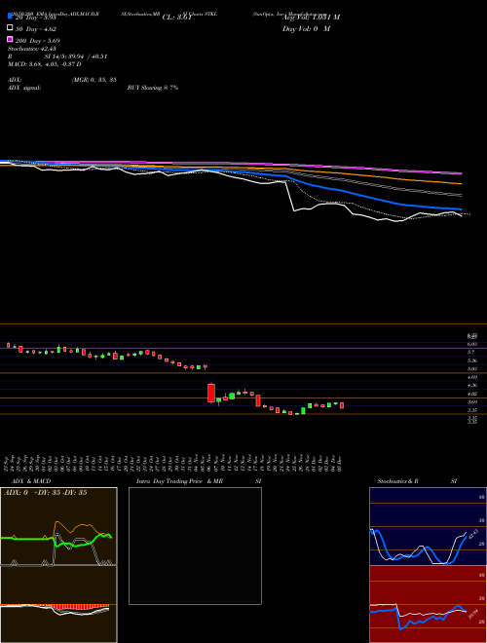This screenshot has height=643, width=487.
Task: Click the 'ADX: 0 +DY: 35 -DY: 35' header
Action: coord(45,493)
